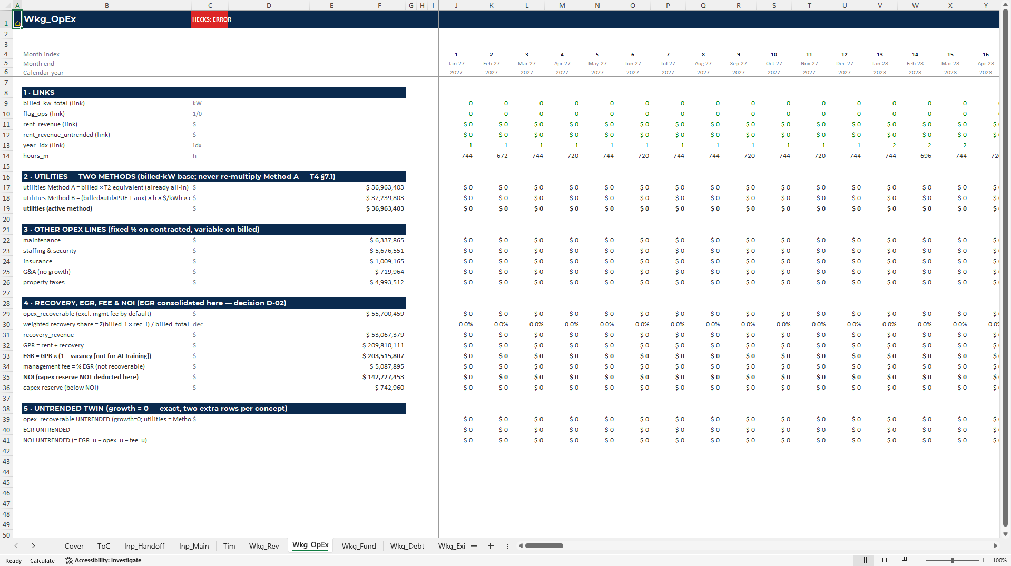
Task: Zoom in with plus button
Action: point(983,560)
